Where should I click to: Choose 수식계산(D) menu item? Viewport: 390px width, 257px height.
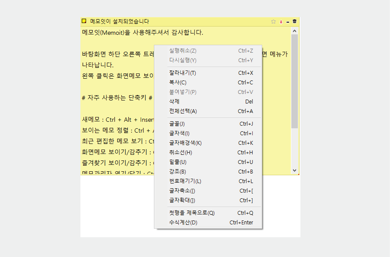(208, 222)
